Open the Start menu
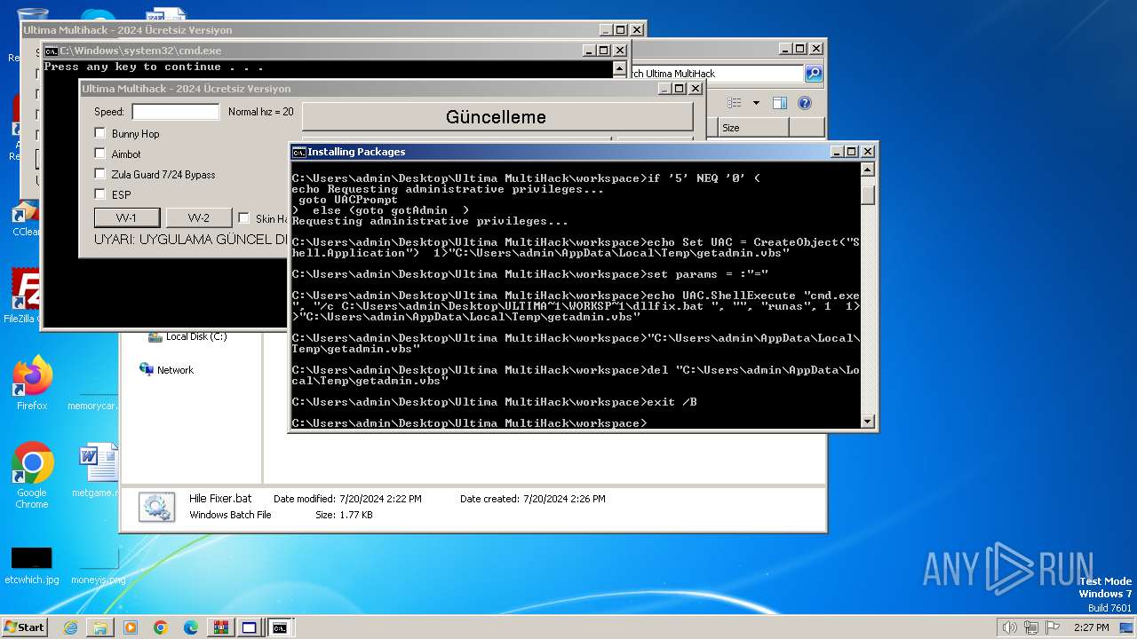Viewport: 1137px width, 639px height. [x=24, y=627]
